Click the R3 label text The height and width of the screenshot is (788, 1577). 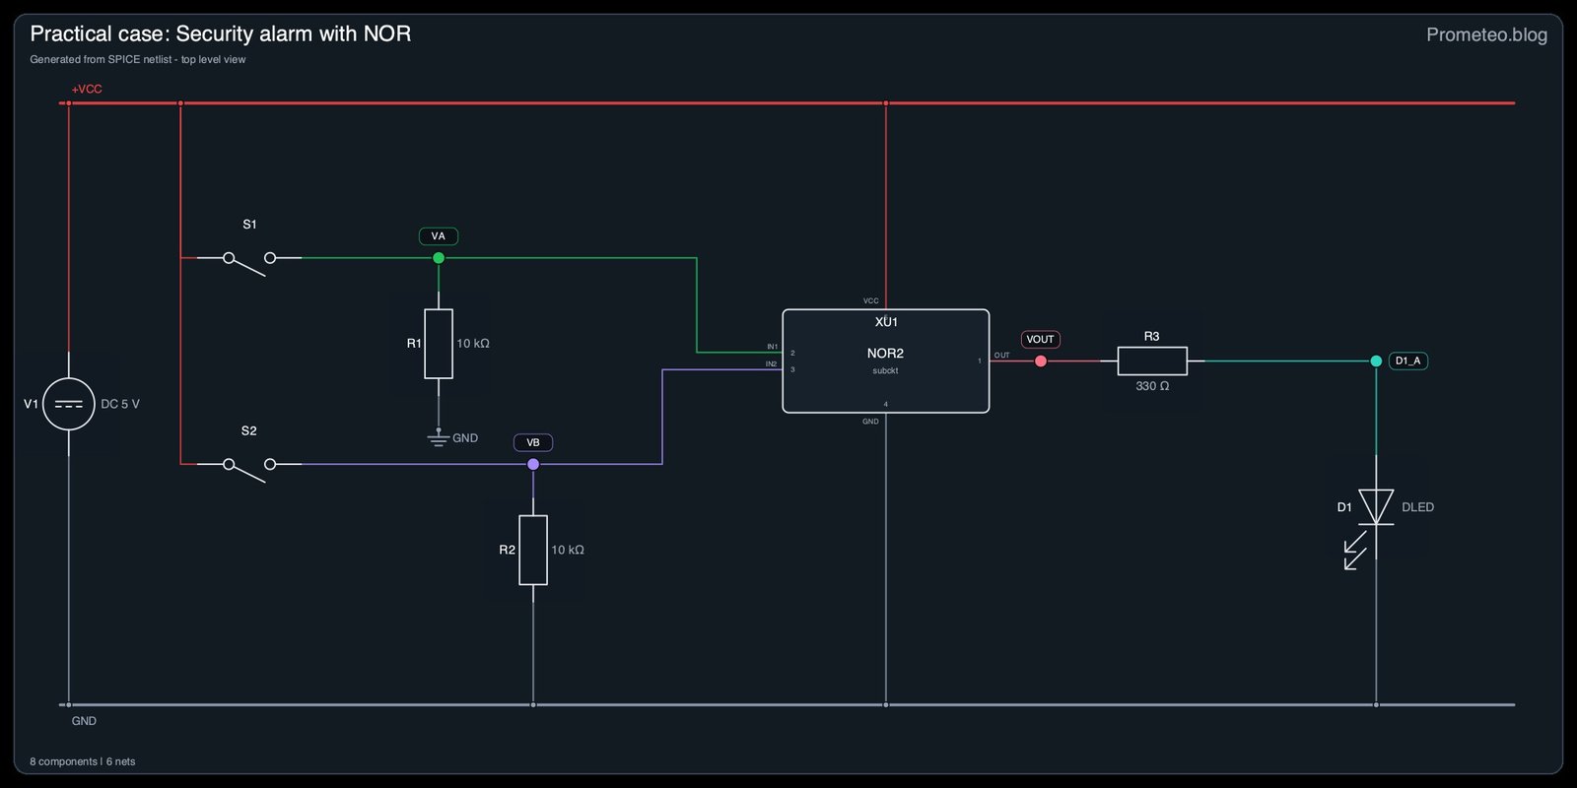[1152, 337]
